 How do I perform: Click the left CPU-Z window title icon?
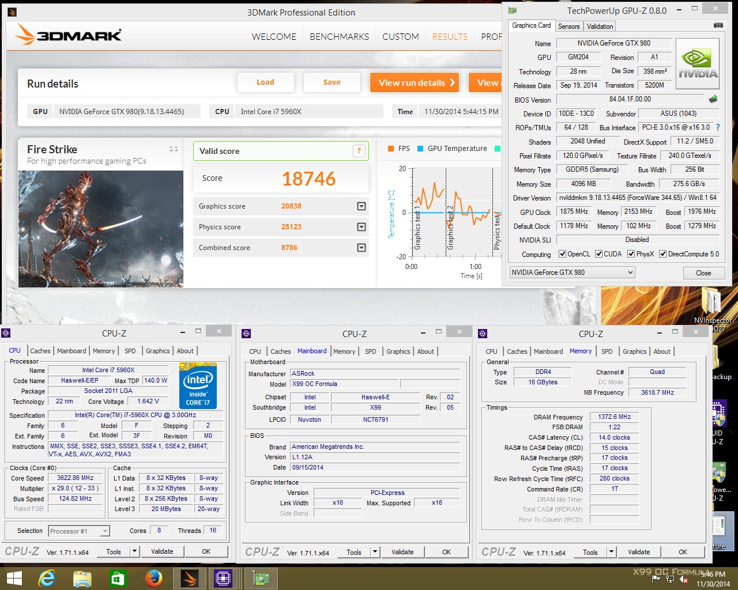[x=6, y=332]
